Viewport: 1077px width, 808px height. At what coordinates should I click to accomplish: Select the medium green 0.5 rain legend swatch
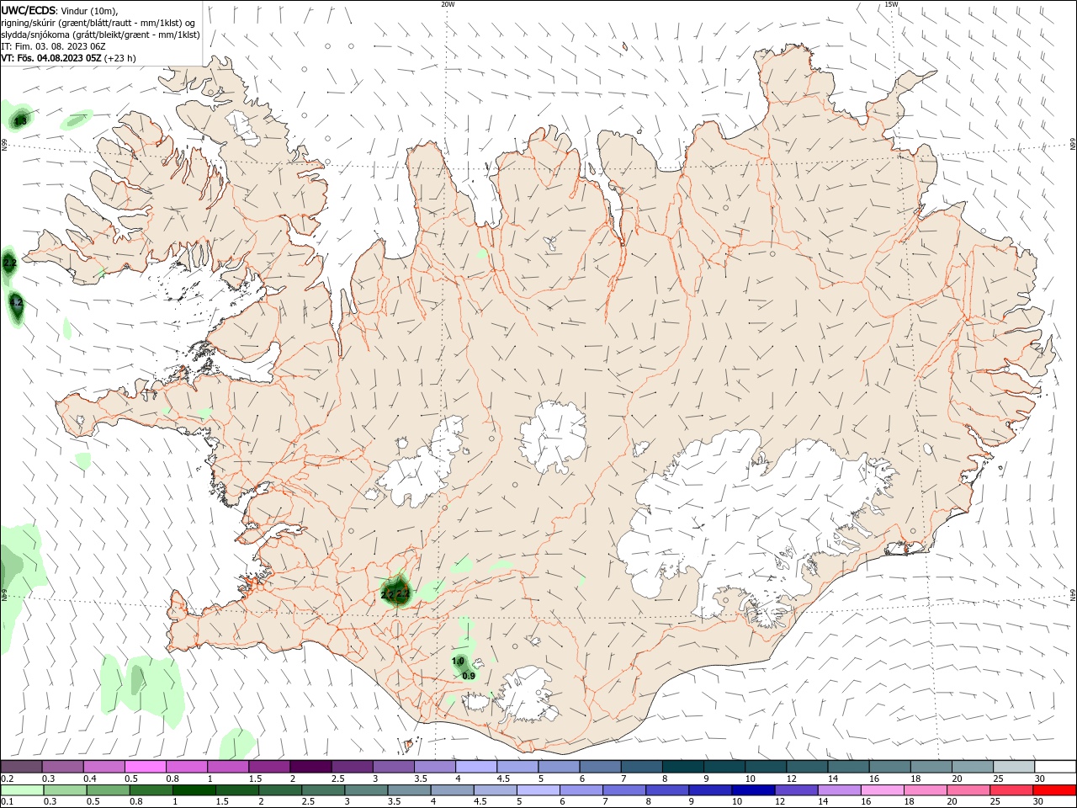click(109, 790)
